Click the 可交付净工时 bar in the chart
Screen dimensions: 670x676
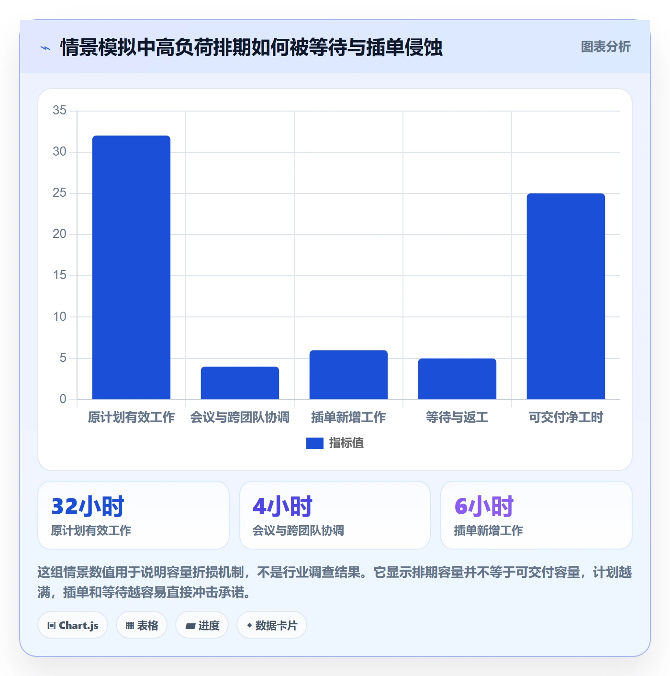[566, 296]
